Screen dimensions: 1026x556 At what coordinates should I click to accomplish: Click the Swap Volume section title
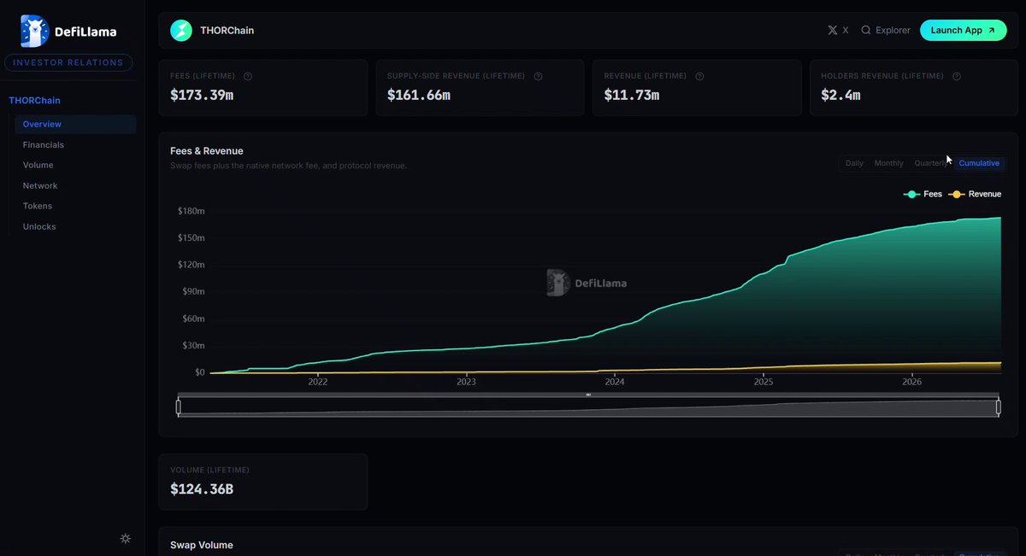202,545
